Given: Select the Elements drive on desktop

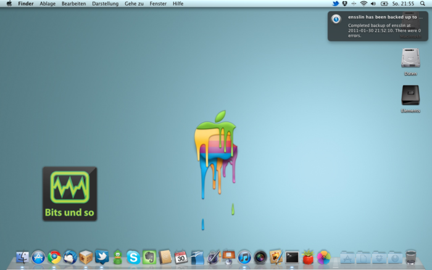Looking at the screenshot, I should (410, 96).
